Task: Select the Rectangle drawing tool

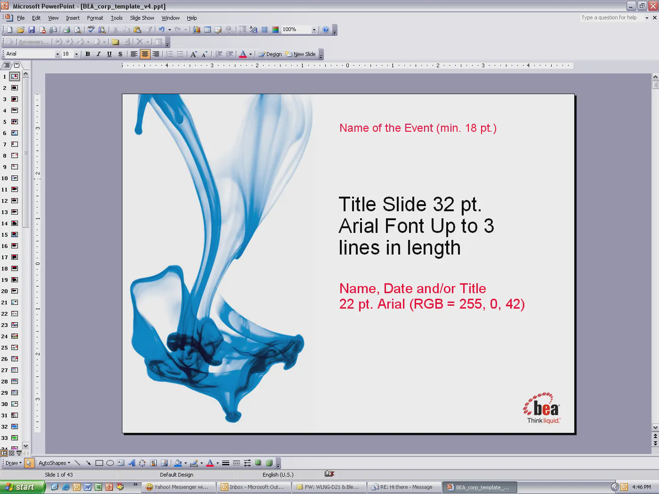Action: pyautogui.click(x=99, y=463)
